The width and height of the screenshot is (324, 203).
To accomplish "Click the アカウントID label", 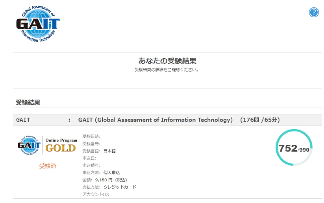I will [96, 194].
